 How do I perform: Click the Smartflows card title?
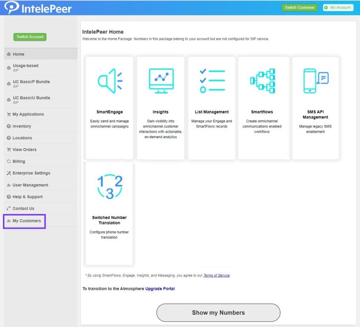262,112
